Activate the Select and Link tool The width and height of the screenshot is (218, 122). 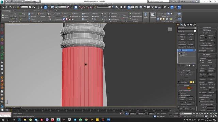click(x=11, y=7)
